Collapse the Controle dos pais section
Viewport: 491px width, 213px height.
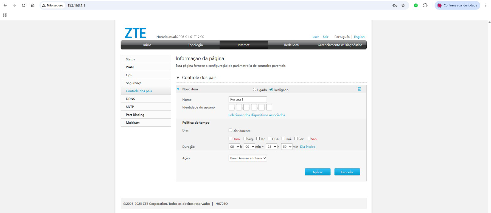point(178,78)
